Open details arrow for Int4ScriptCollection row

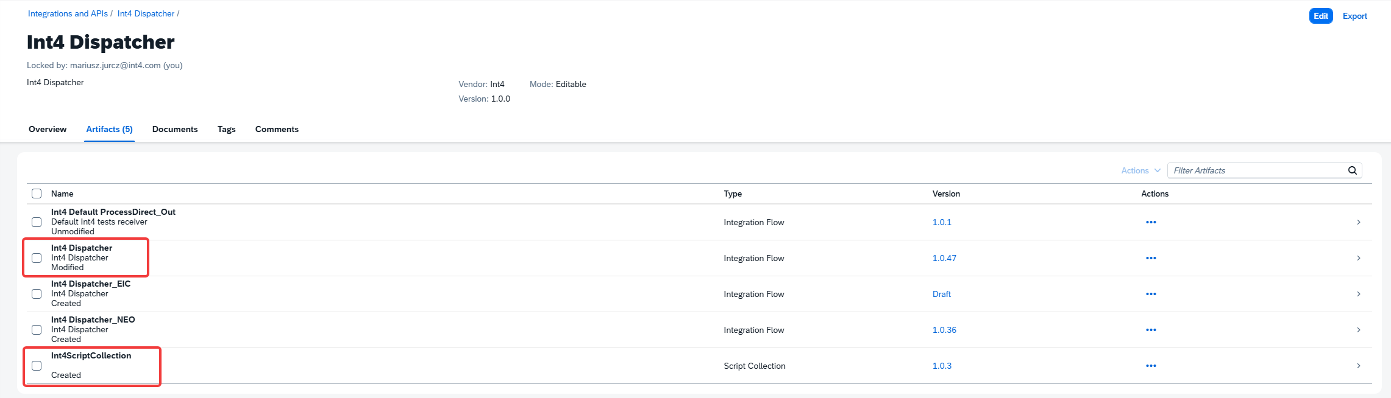click(1359, 366)
